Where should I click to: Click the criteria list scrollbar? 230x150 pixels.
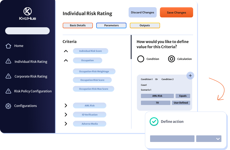(131, 47)
